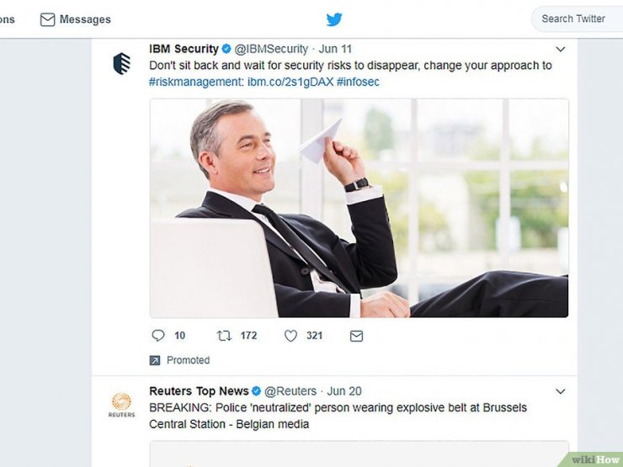Click the @IBMSecurity handle
Viewport: 623px width, 467px height.
[271, 49]
